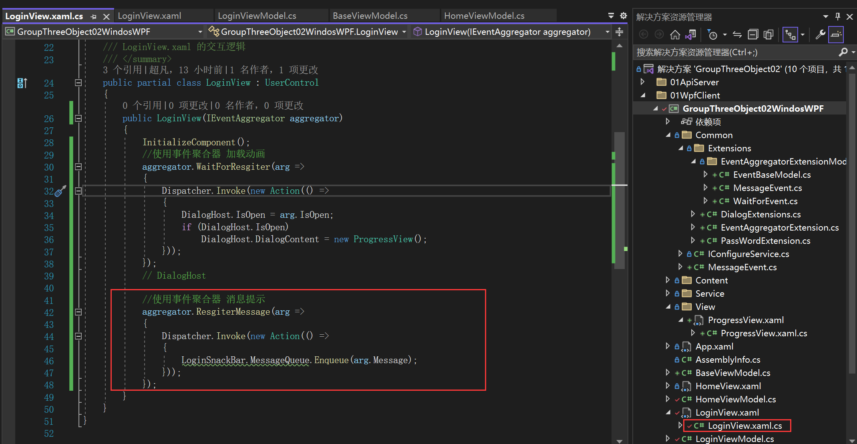The width and height of the screenshot is (857, 444).
Task: Collapse All in Solution Explorer toolbar
Action: tap(753, 35)
